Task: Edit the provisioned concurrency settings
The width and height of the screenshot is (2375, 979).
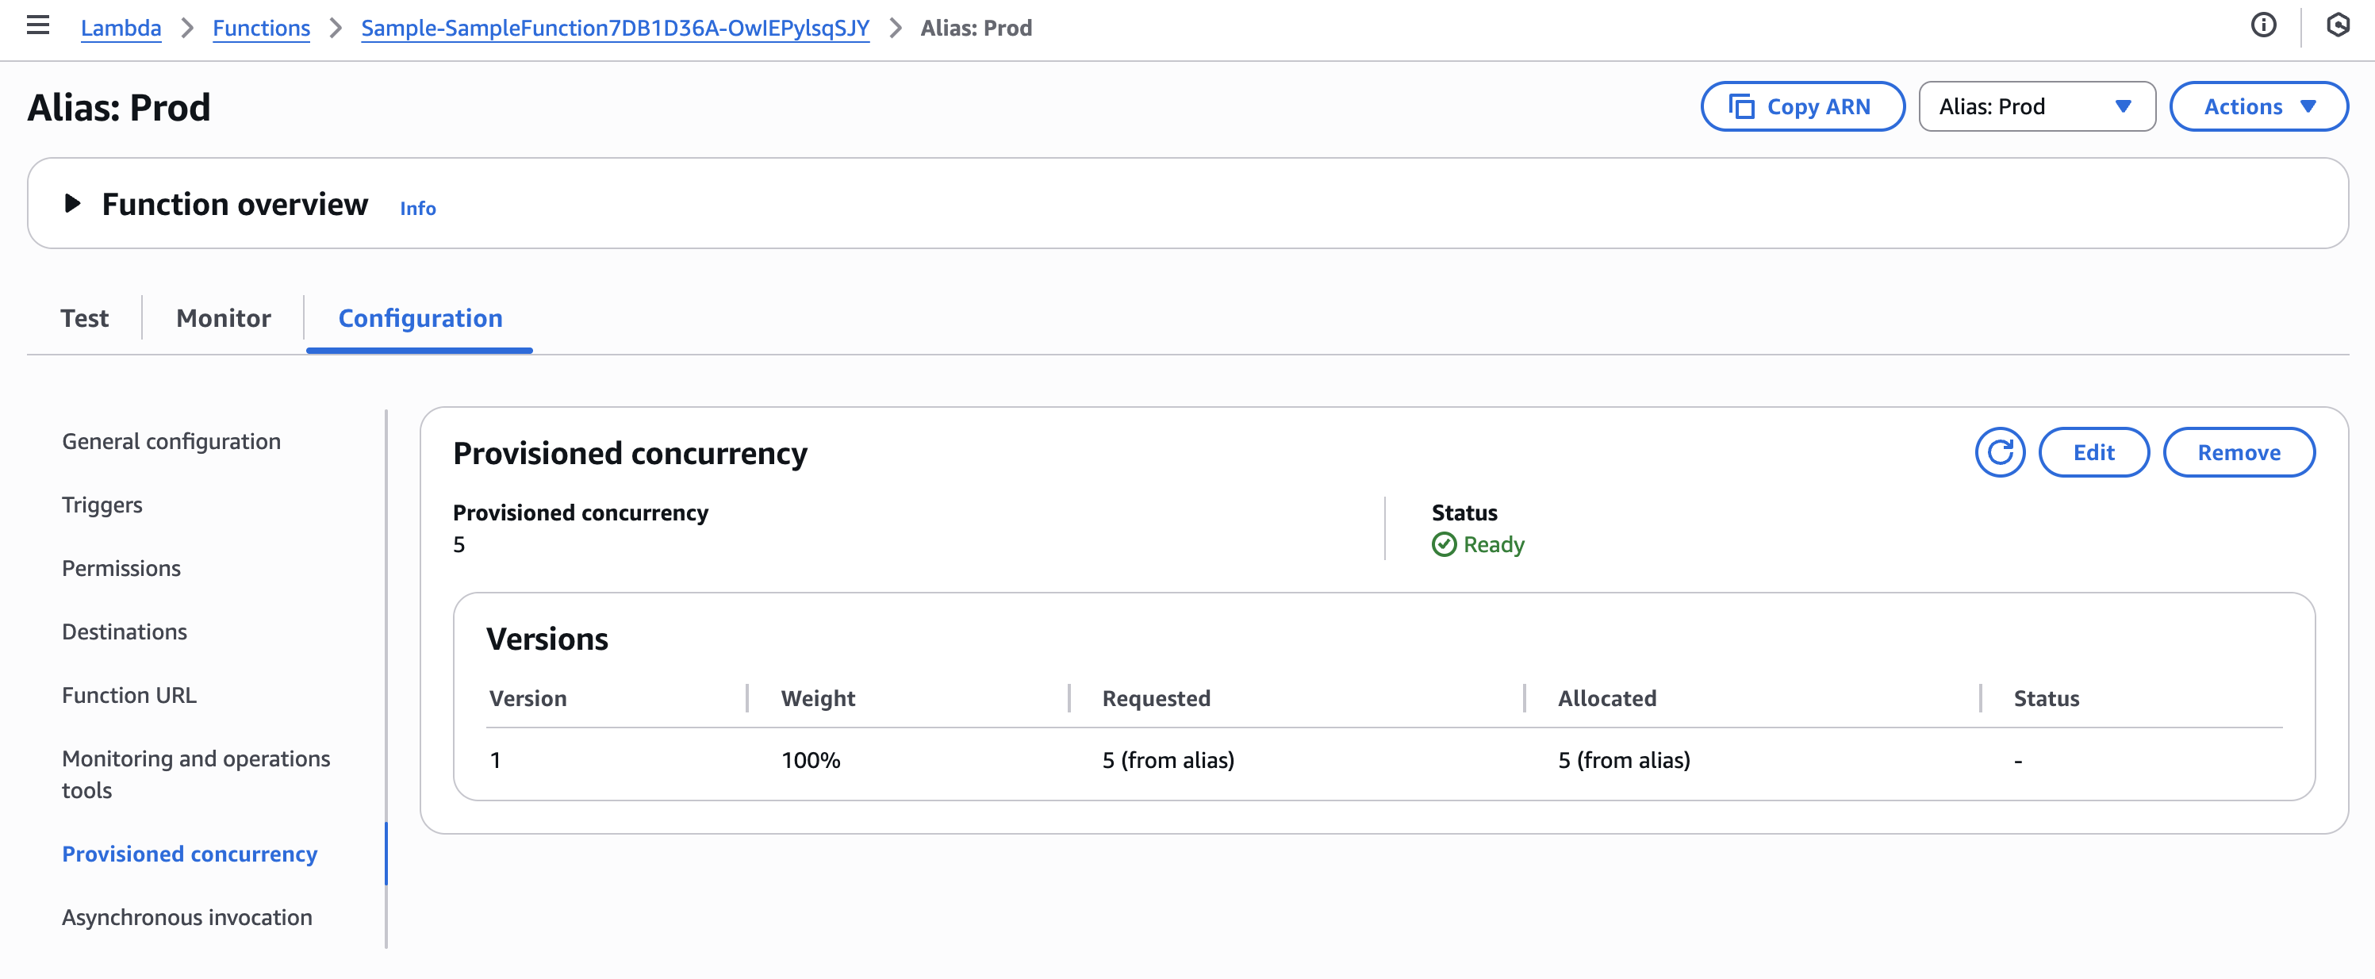Action: click(x=2093, y=453)
